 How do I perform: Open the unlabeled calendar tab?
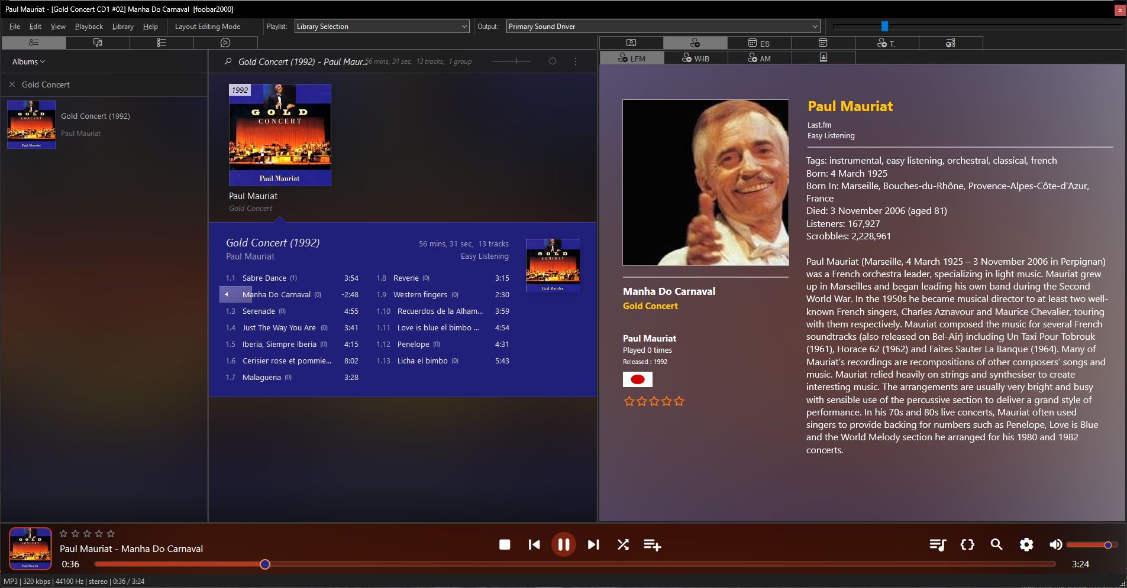coord(823,43)
